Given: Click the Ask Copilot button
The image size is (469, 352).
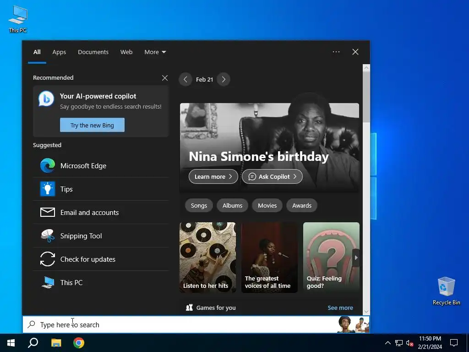Looking at the screenshot, I should click(272, 176).
